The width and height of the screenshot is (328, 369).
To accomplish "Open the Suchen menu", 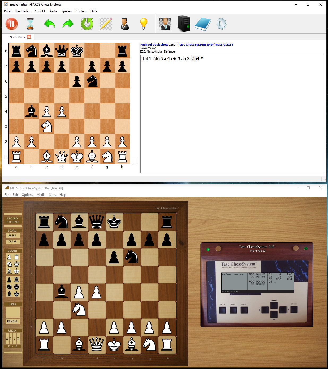I will pyautogui.click(x=81, y=11).
